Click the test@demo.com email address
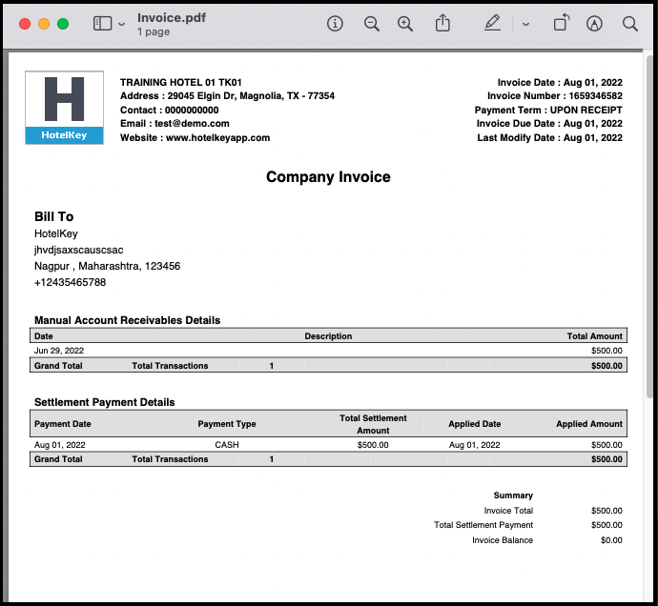The width and height of the screenshot is (658, 606). pos(192,124)
